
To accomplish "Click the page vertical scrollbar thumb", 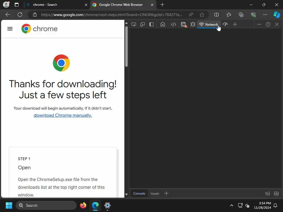I will coord(126,46).
